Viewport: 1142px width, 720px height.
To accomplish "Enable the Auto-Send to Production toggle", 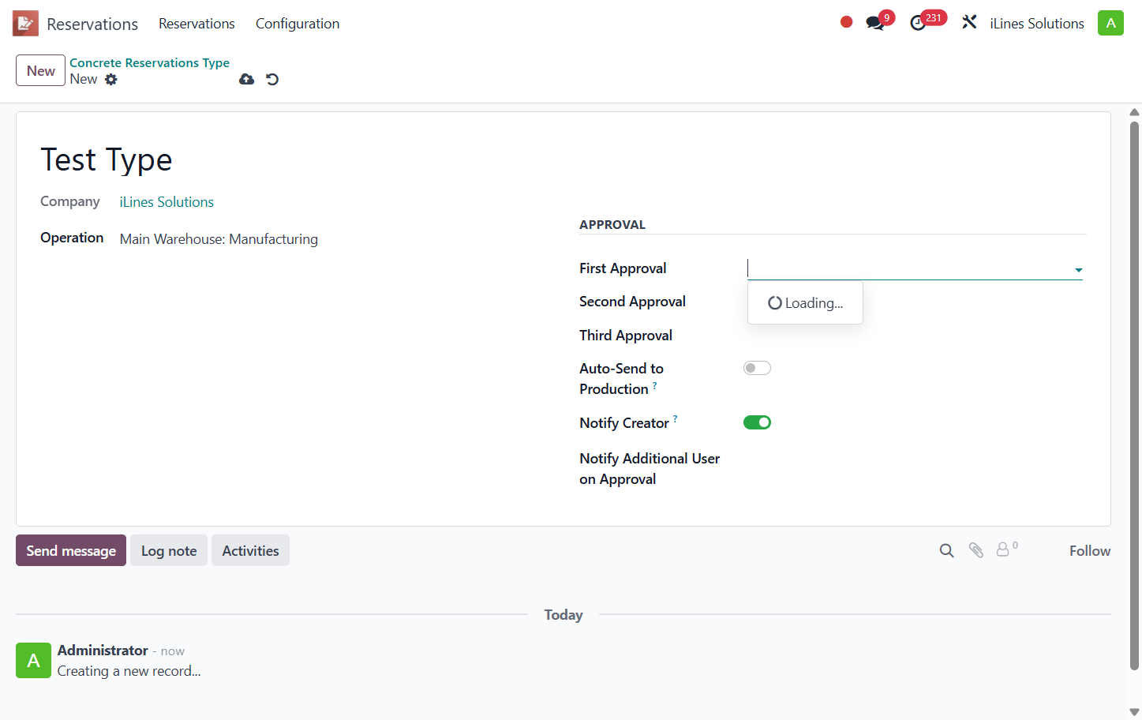I will (757, 368).
